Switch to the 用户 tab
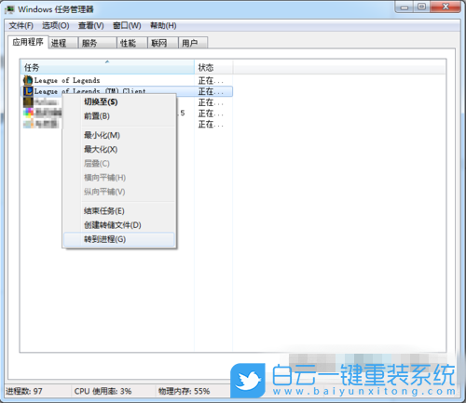 point(193,43)
